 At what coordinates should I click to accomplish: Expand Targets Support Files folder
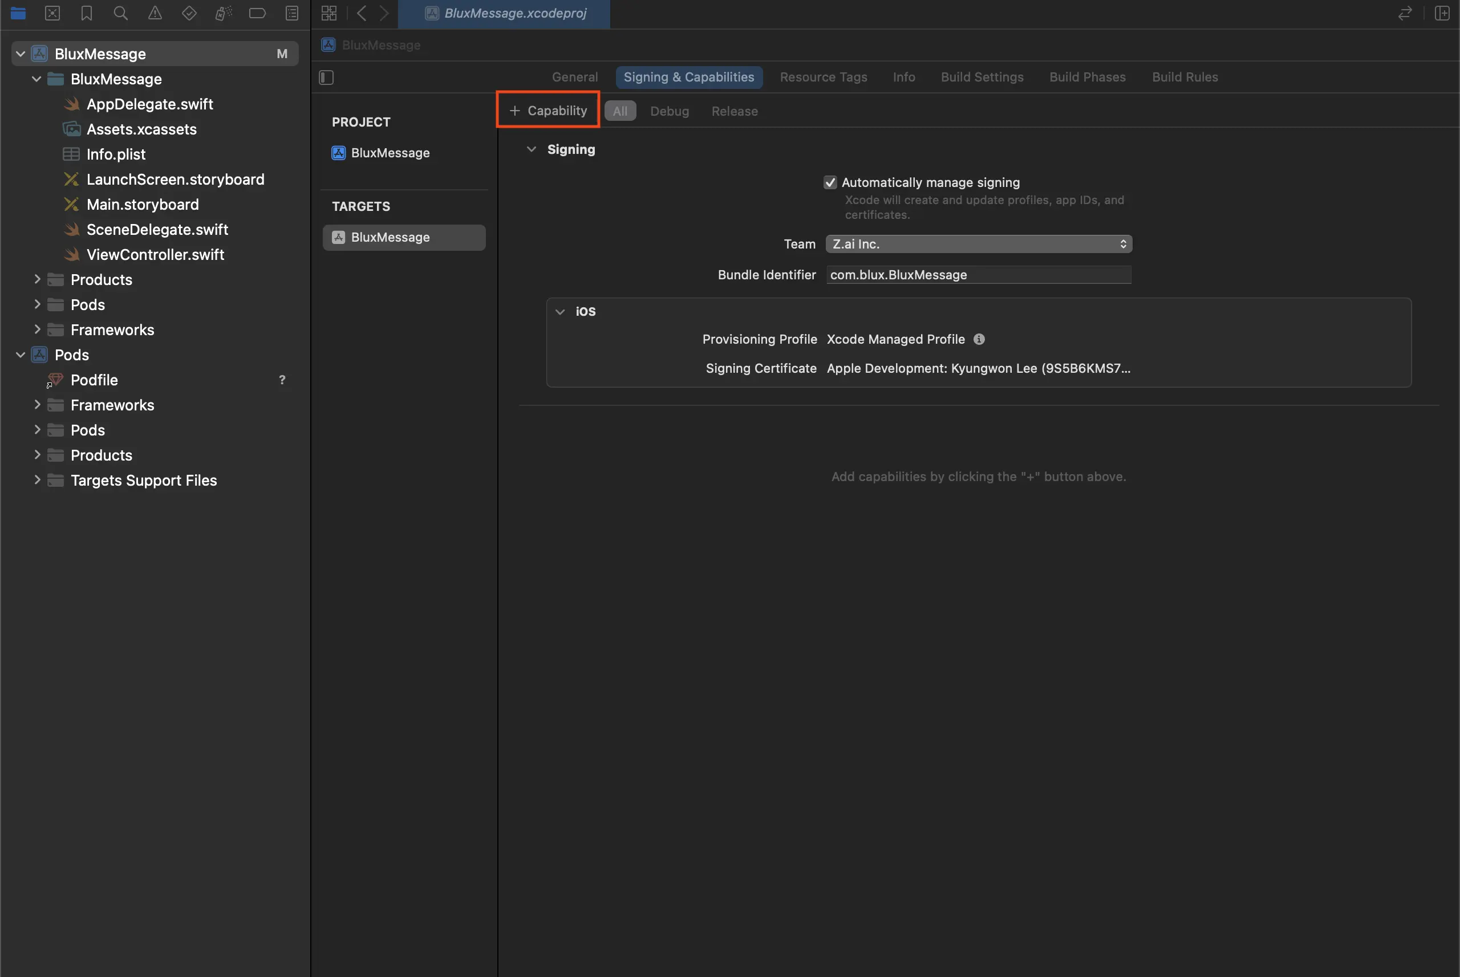coord(36,480)
